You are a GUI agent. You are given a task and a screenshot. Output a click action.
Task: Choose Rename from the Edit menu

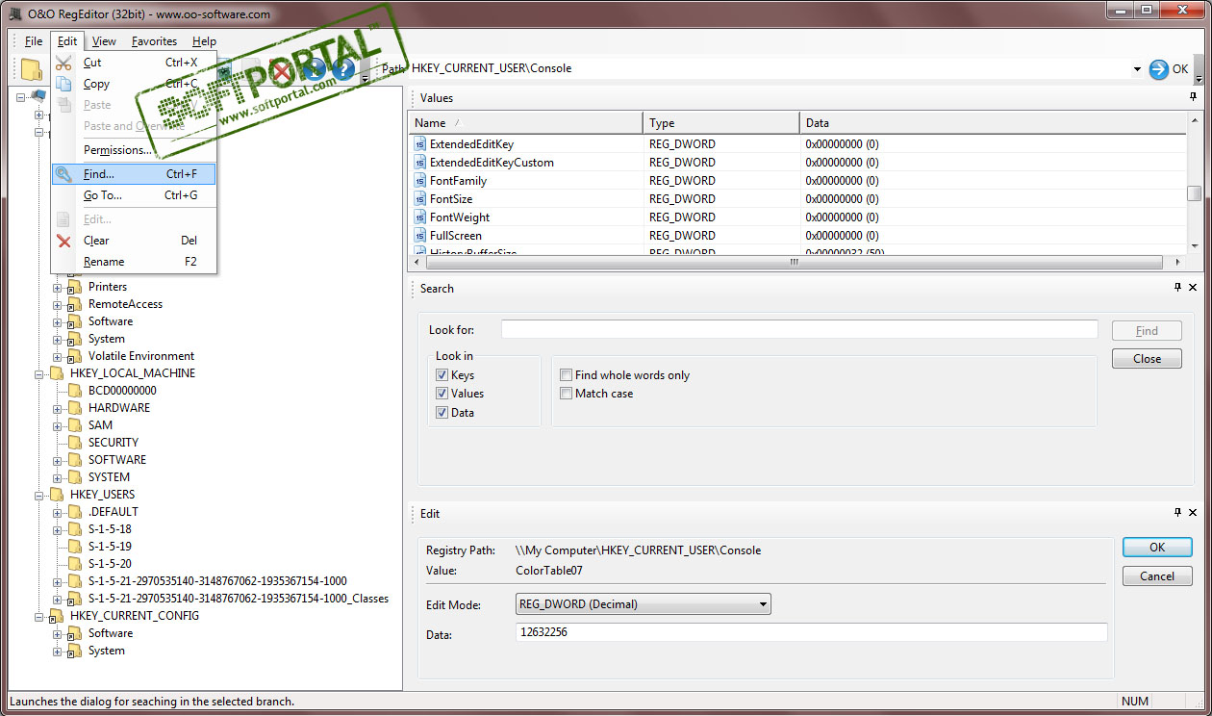[134, 262]
